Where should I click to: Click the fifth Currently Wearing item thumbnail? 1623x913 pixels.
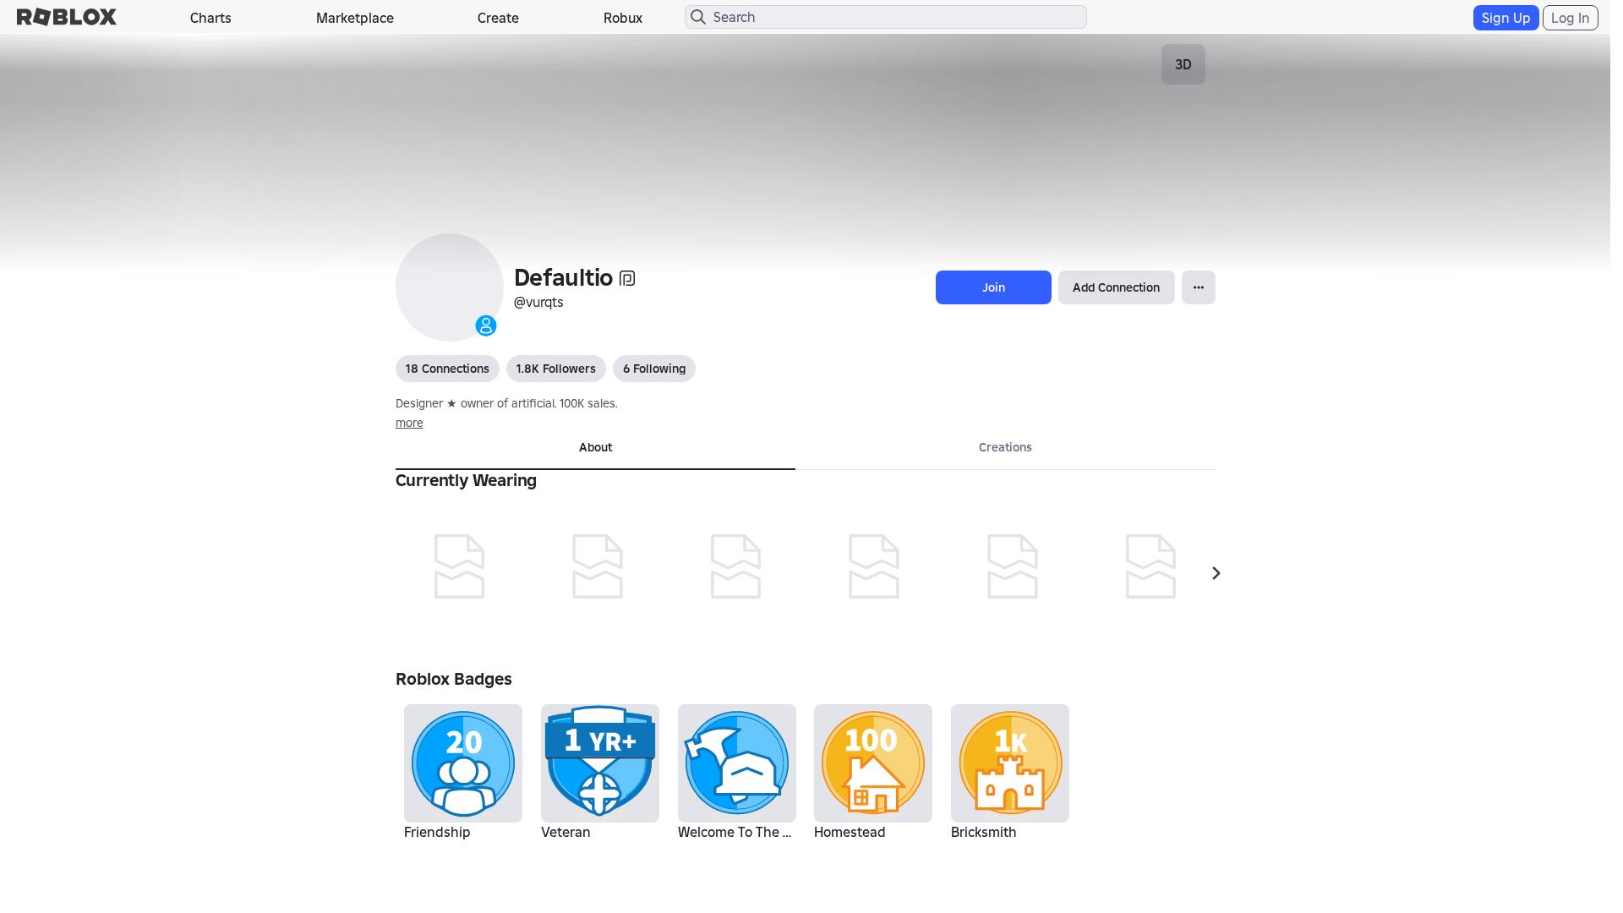pyautogui.click(x=1013, y=566)
